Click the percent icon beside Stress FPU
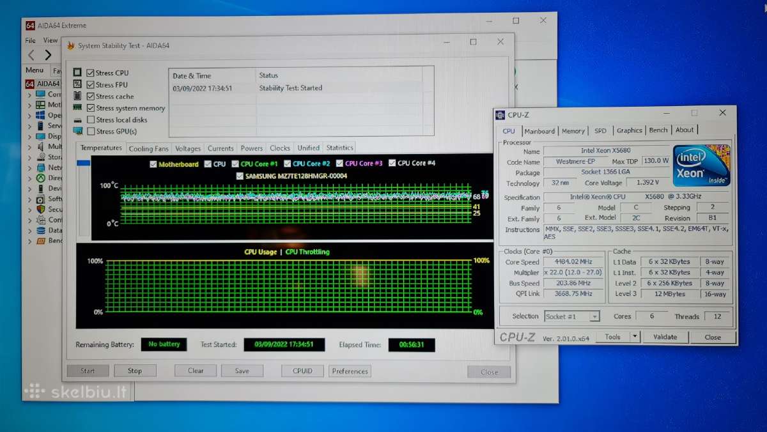 [77, 84]
